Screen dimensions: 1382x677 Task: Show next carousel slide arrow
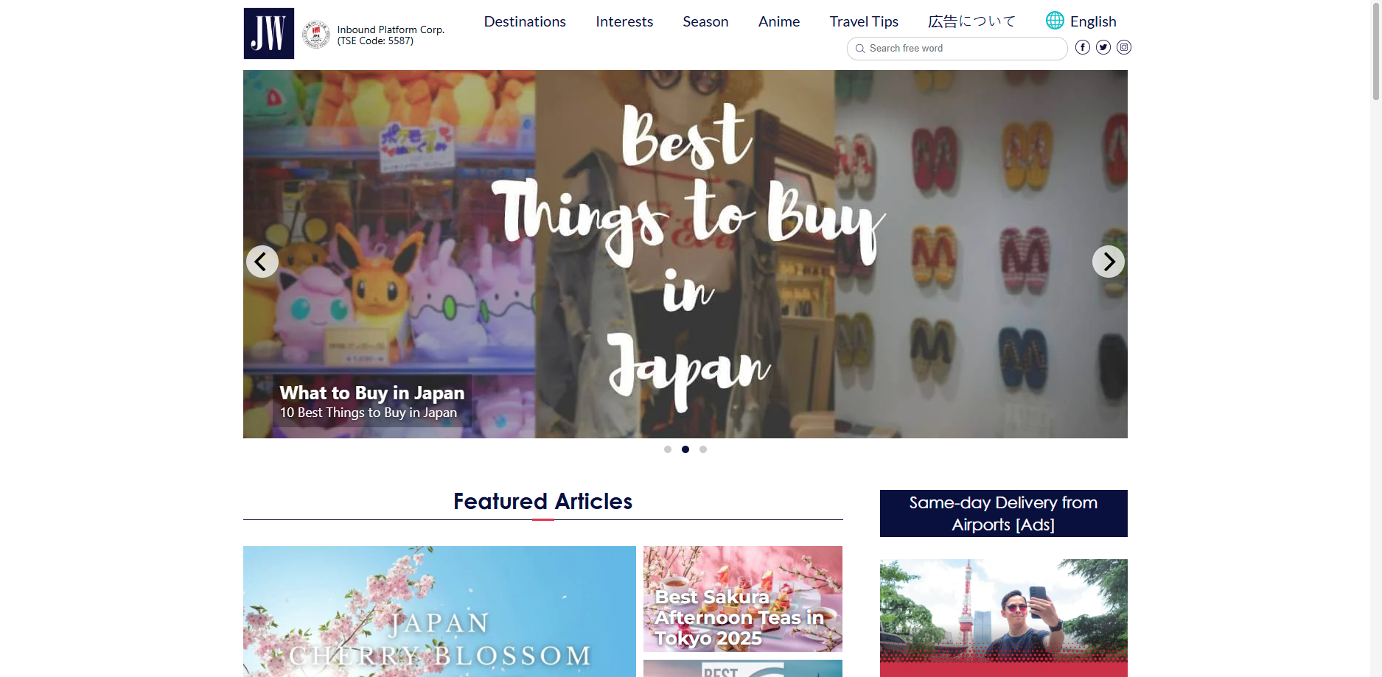coord(1109,262)
